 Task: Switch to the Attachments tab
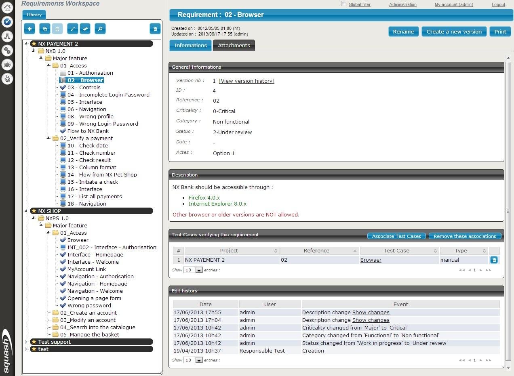click(x=234, y=45)
